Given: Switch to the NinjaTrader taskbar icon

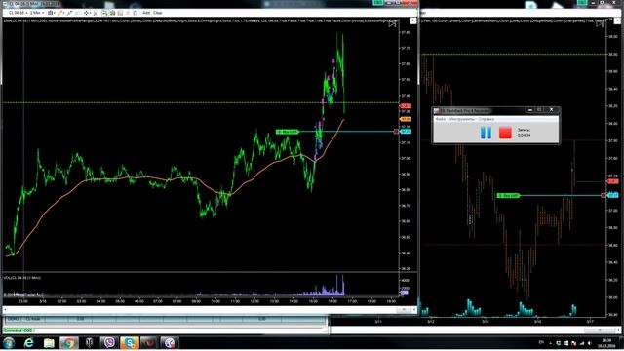Looking at the screenshot, I should (x=169, y=342).
